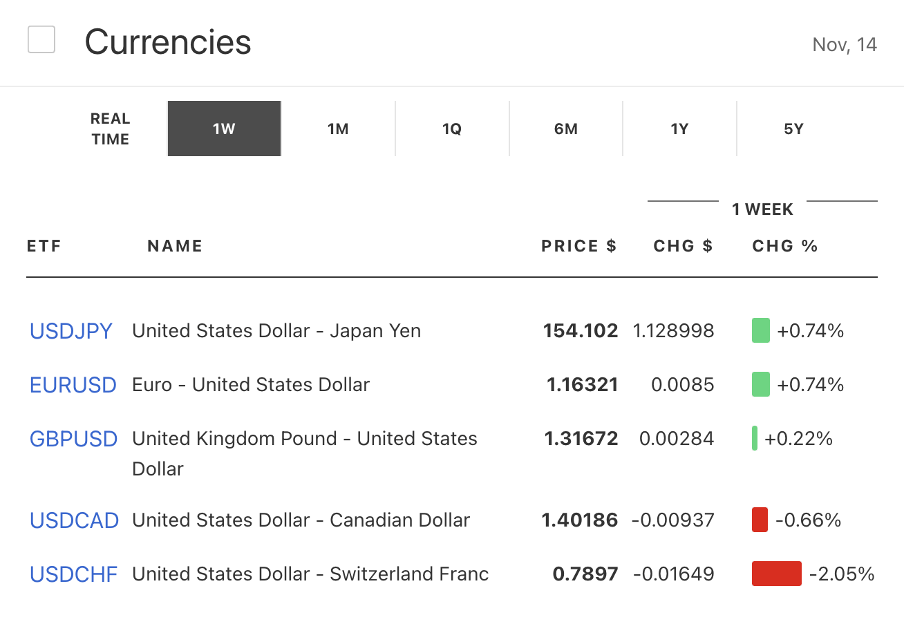Sort by the CHG % column header
Viewport: 904px width, 633px height.
pos(784,247)
